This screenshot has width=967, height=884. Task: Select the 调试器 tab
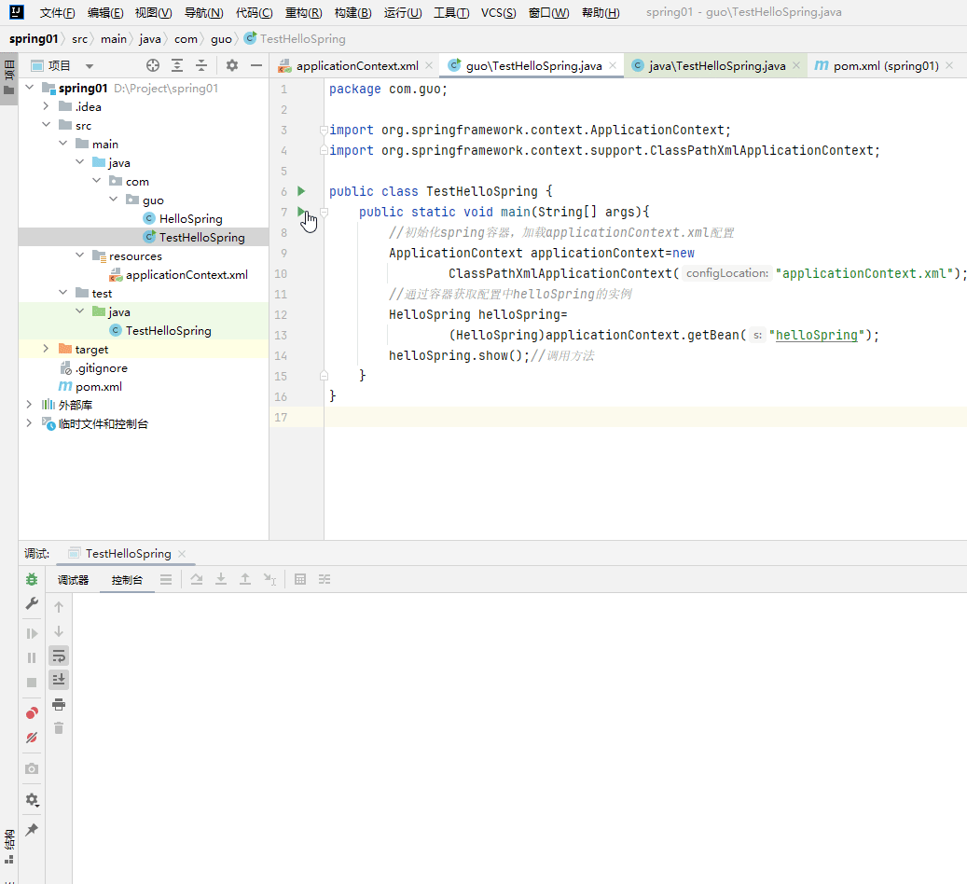(74, 580)
